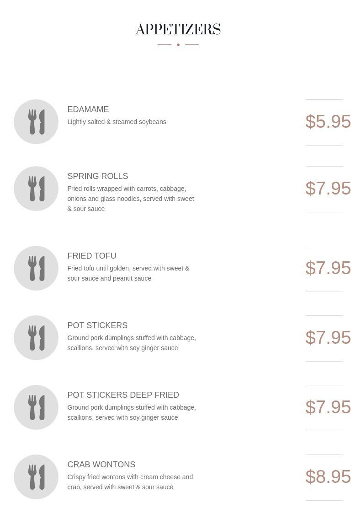Click the Crab Wontons utensils icon

point(36,477)
